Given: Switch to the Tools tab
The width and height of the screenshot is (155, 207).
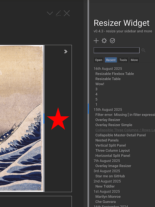Looking at the screenshot, I should tap(123, 60).
